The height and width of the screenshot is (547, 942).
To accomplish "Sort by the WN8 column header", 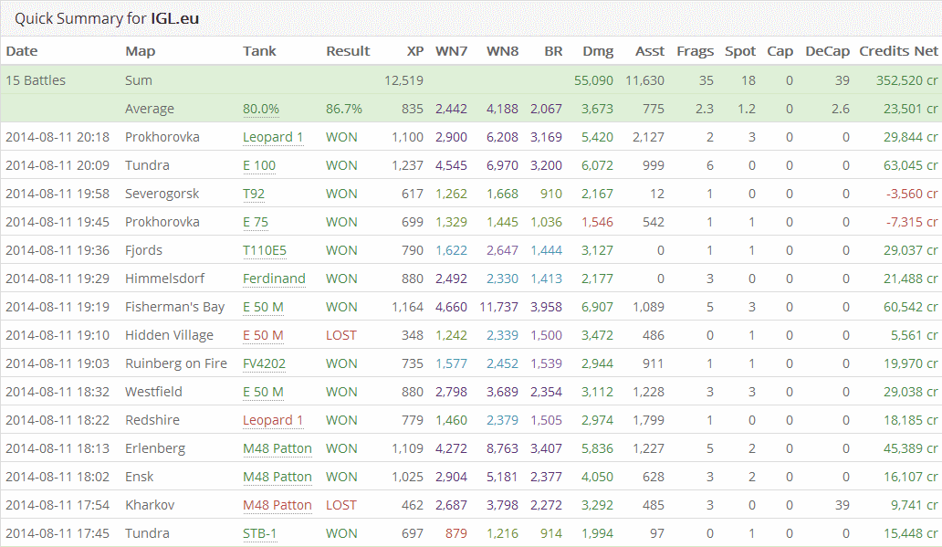I will click(502, 51).
